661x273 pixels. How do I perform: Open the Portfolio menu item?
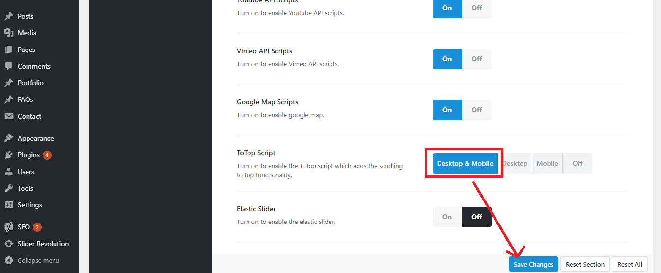tap(30, 83)
